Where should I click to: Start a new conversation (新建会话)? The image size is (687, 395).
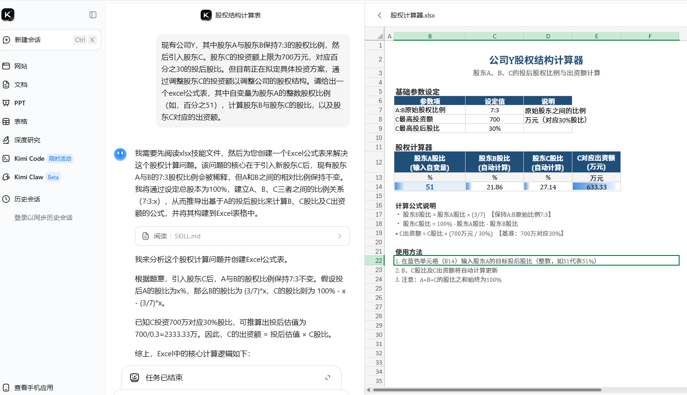(x=28, y=40)
